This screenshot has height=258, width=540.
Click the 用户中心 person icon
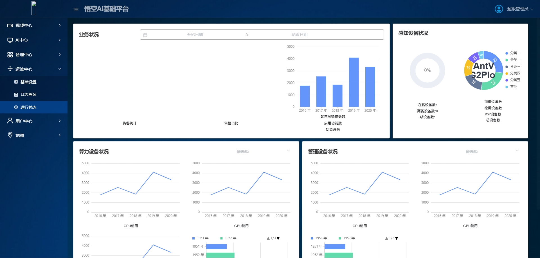pyautogui.click(x=10, y=121)
